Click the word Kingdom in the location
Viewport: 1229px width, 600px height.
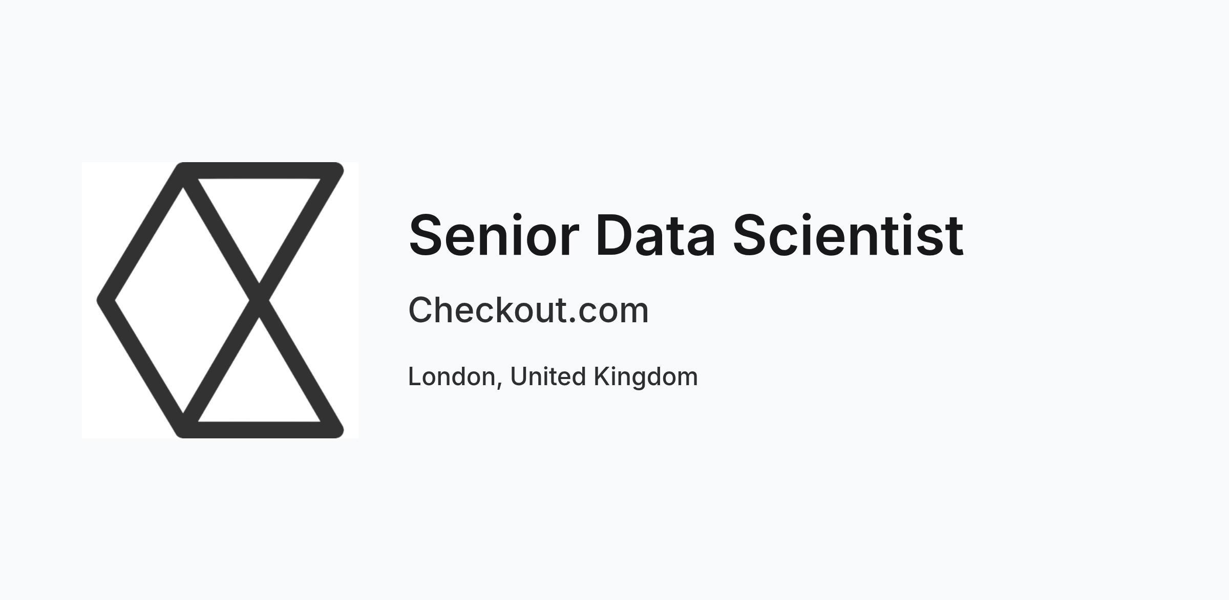(646, 377)
